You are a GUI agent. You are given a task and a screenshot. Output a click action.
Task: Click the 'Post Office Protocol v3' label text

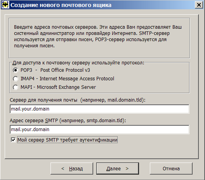tap(65, 70)
